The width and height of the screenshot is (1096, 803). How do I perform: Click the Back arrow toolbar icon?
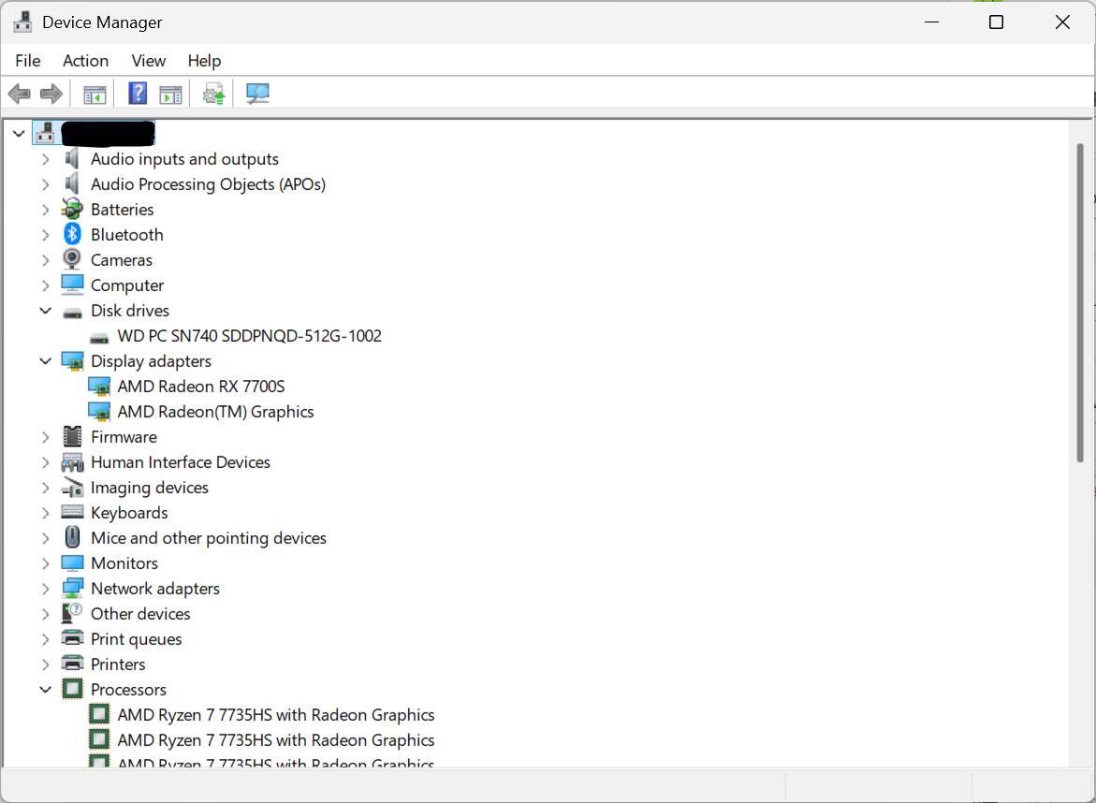click(x=19, y=94)
